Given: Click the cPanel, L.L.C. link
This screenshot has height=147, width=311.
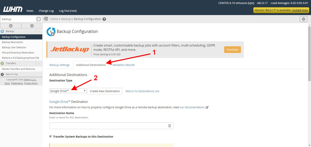Looking at the screenshot, I should click(x=30, y=80).
